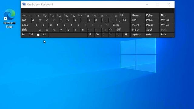The height and width of the screenshot is (109, 194).
Task: Toggle the left Ctrl key
Action: click(32, 35)
